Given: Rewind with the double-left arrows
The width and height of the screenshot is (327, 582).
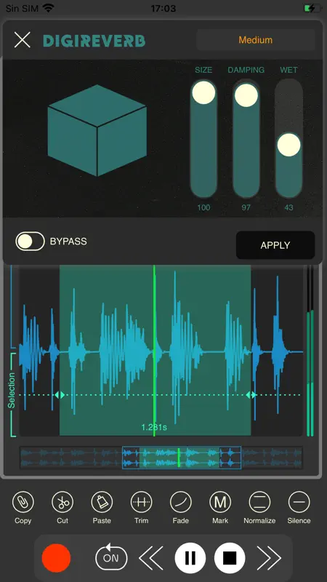Looking at the screenshot, I should point(151,558).
